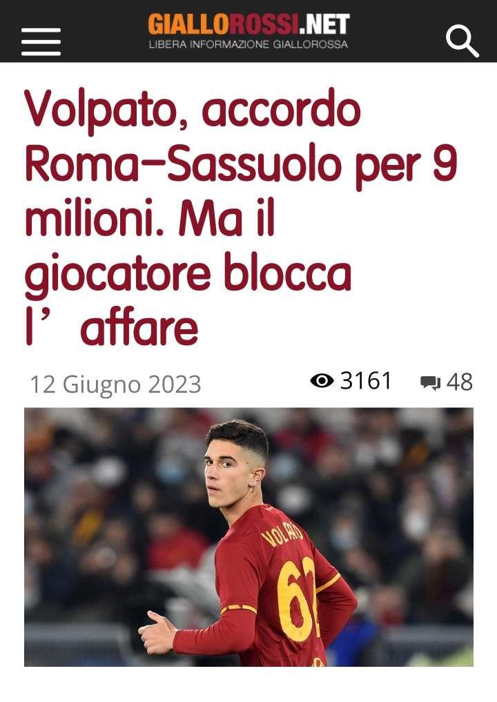
Task: Open the 'Volpato, accordo' headline first line
Action: click(x=193, y=110)
